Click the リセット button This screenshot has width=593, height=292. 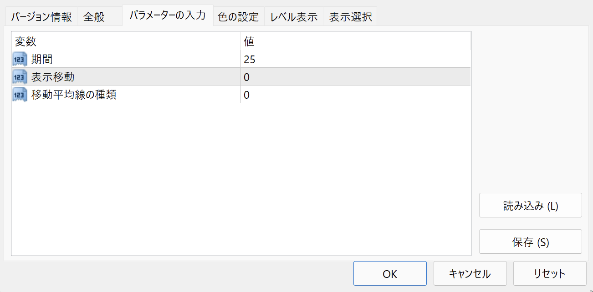(x=550, y=273)
